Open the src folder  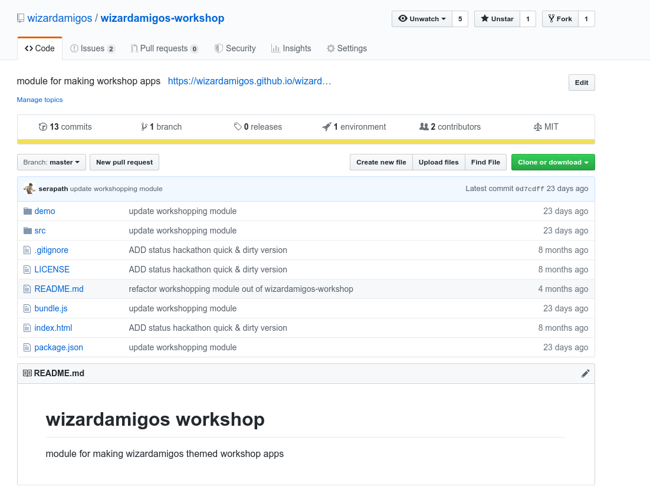(x=40, y=231)
